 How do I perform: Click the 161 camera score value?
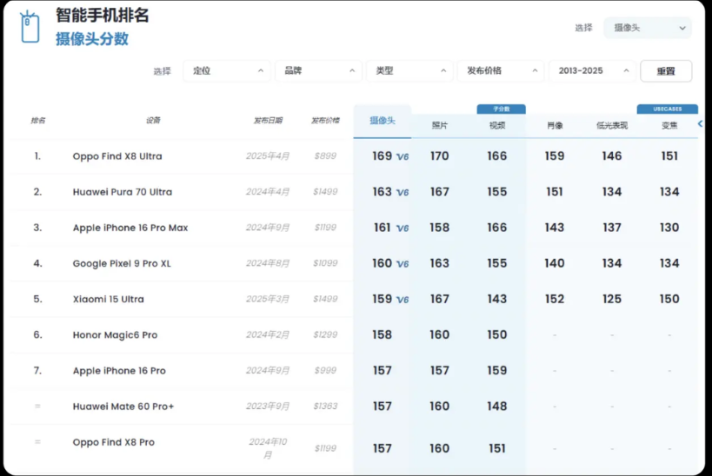(x=382, y=228)
